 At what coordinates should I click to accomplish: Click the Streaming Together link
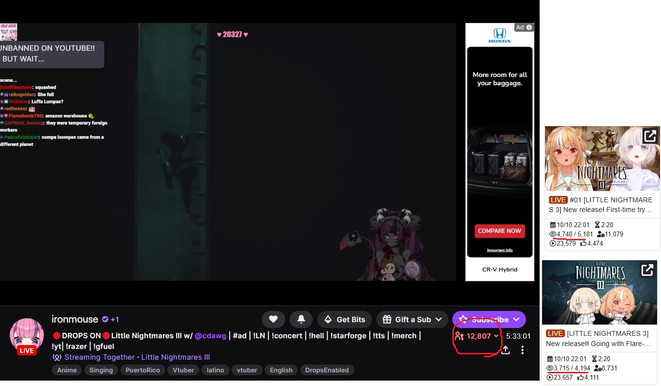[x=99, y=357]
